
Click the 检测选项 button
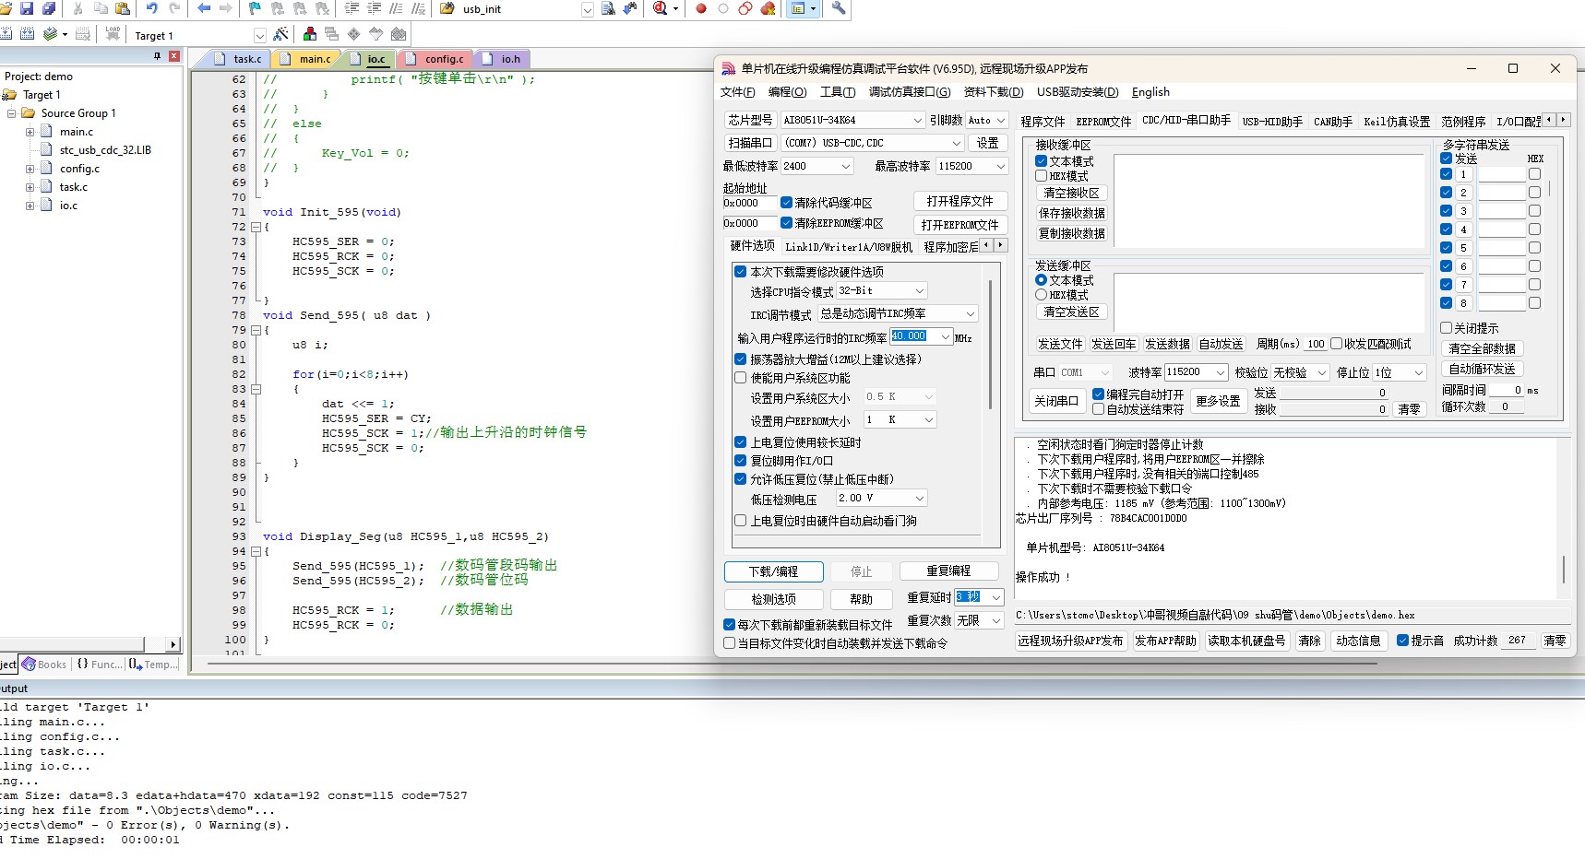pos(773,599)
